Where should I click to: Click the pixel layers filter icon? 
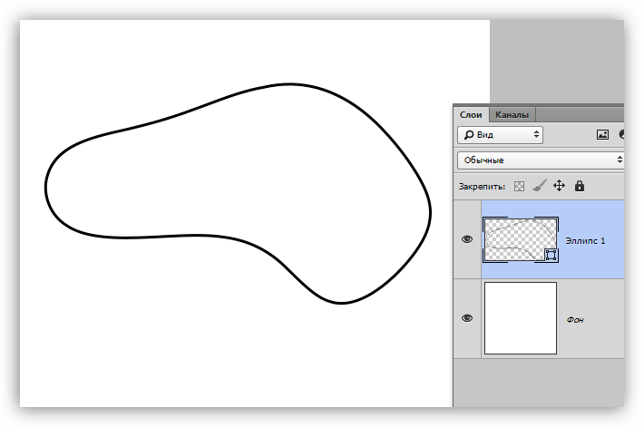(602, 134)
